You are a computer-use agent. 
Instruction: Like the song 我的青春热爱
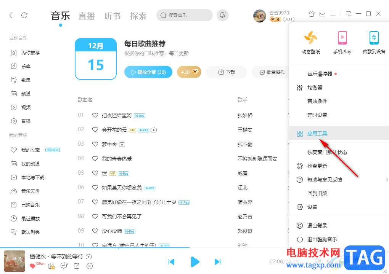pyautogui.click(x=95, y=158)
